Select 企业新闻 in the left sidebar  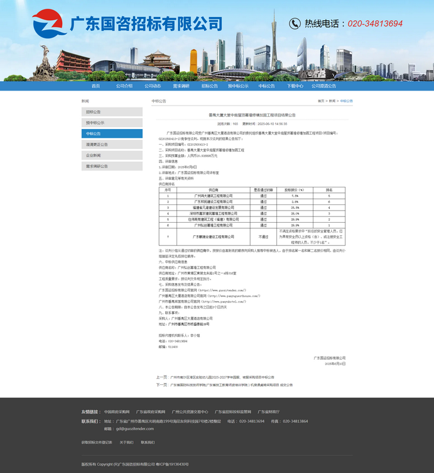pyautogui.click(x=112, y=155)
